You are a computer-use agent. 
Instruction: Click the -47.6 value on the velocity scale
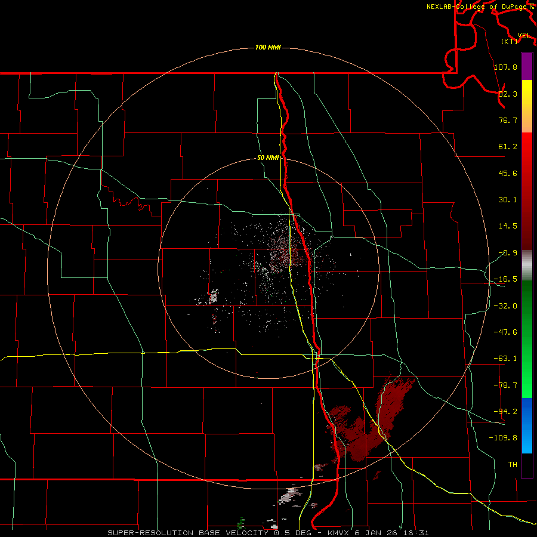click(x=505, y=332)
